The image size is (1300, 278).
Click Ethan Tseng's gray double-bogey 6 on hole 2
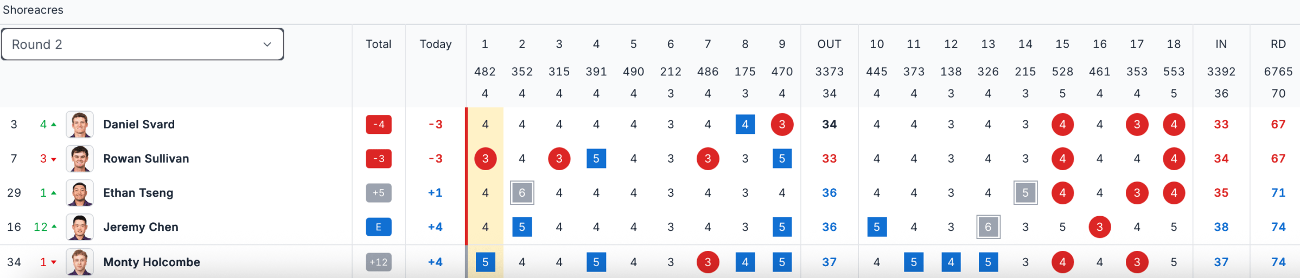[x=522, y=193]
